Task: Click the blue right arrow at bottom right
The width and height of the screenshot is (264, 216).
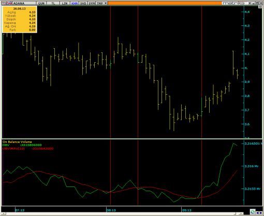Action: (260, 213)
